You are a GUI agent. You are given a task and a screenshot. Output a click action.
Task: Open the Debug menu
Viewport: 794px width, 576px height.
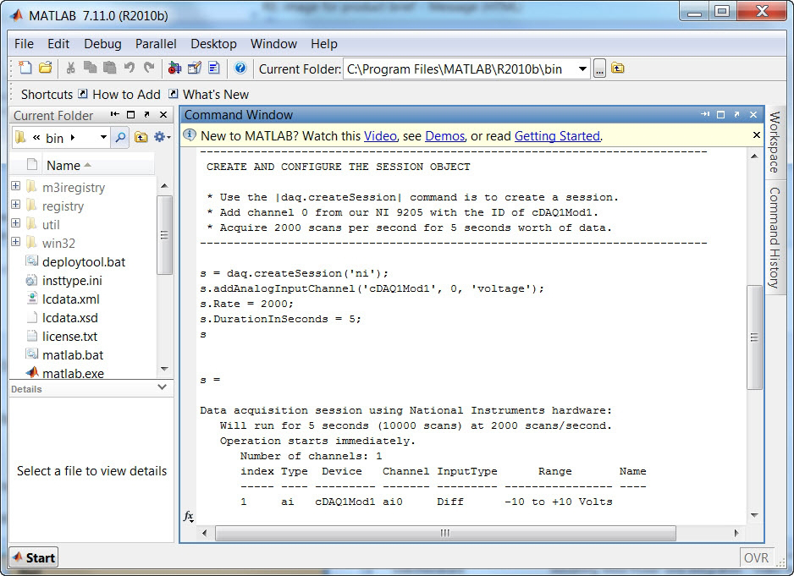point(102,44)
